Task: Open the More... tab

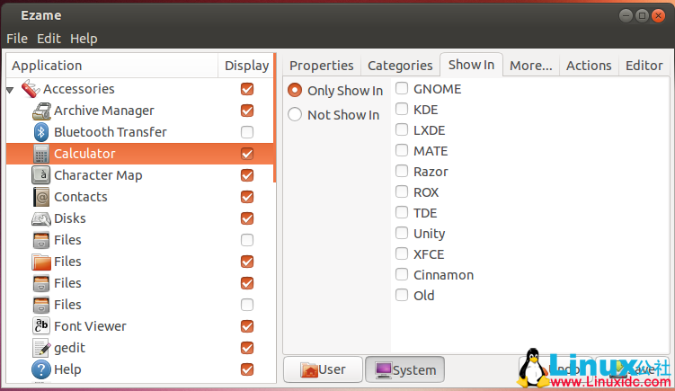Action: 530,65
